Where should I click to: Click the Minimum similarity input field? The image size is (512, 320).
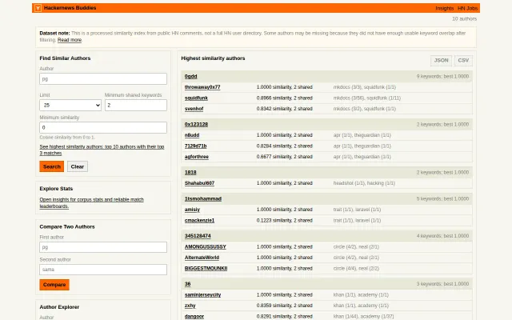click(x=103, y=127)
